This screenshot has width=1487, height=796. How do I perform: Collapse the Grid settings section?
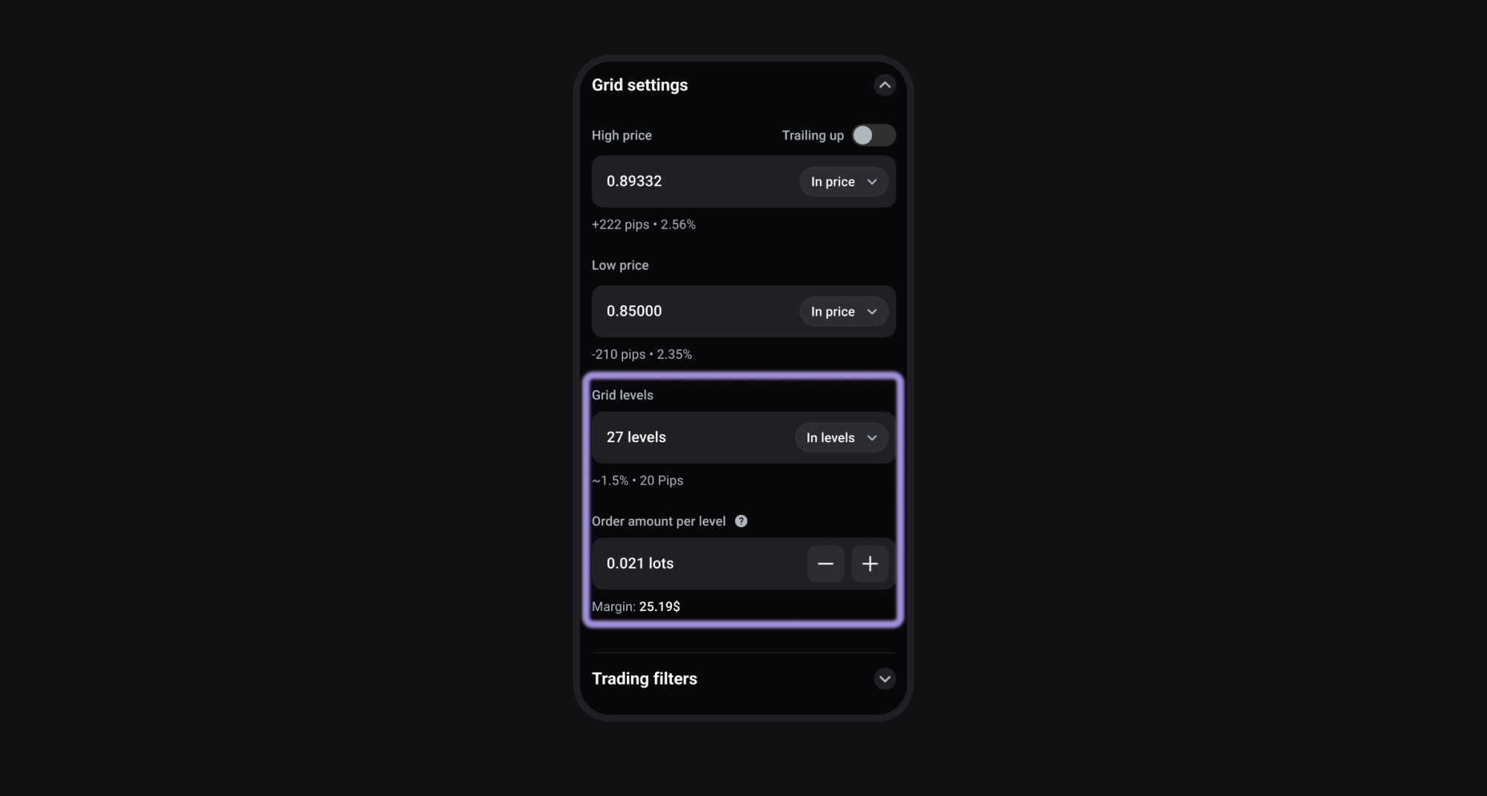884,85
